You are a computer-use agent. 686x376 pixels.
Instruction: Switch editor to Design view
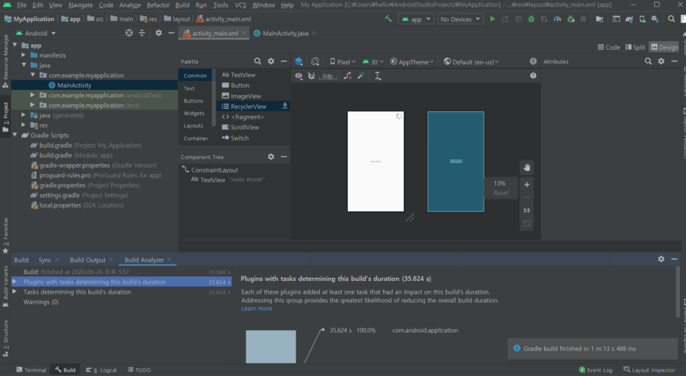click(665, 48)
